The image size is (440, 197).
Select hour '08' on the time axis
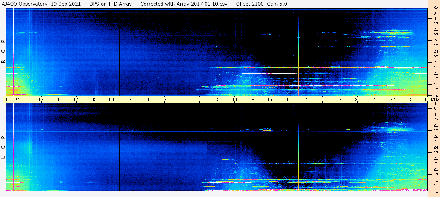click(x=147, y=99)
